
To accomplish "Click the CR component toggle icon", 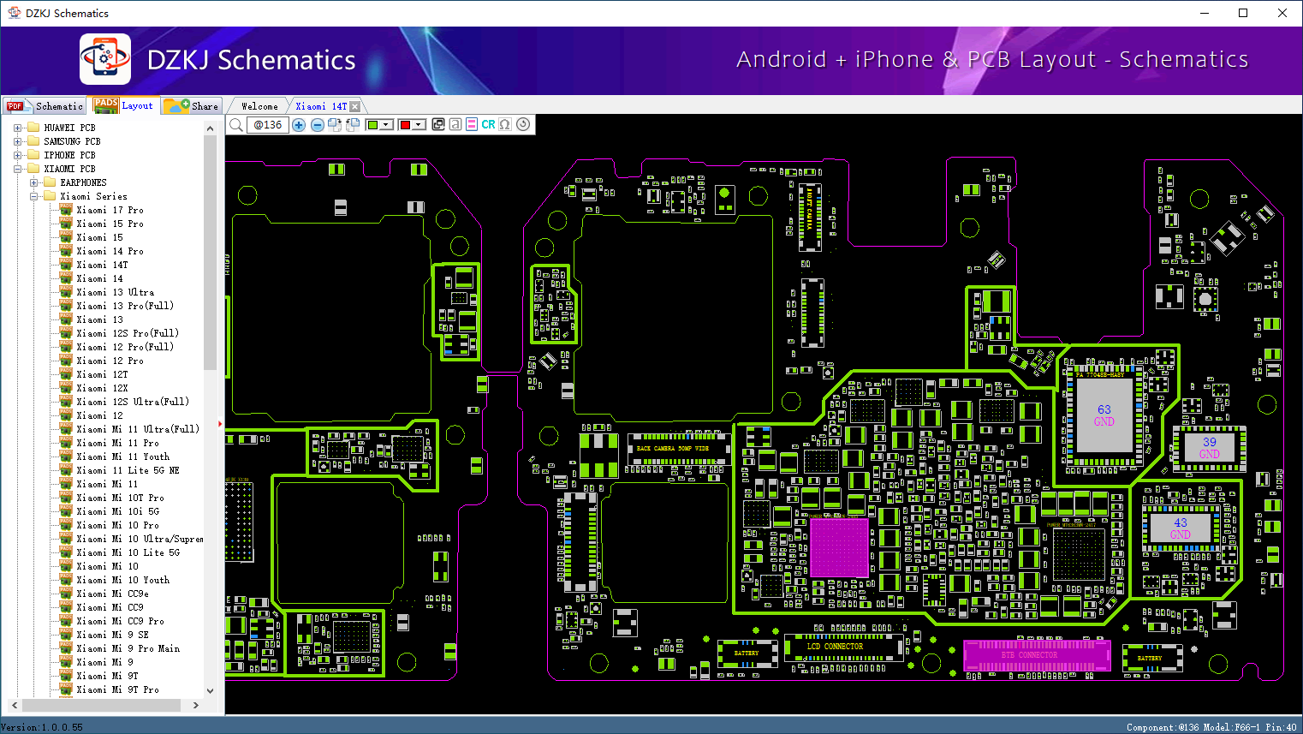I will [x=488, y=125].
